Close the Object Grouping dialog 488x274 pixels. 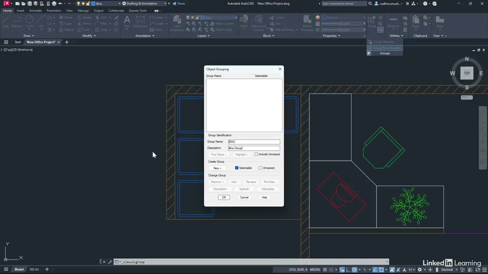coord(280,69)
